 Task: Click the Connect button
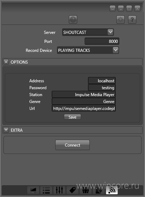point(72,145)
